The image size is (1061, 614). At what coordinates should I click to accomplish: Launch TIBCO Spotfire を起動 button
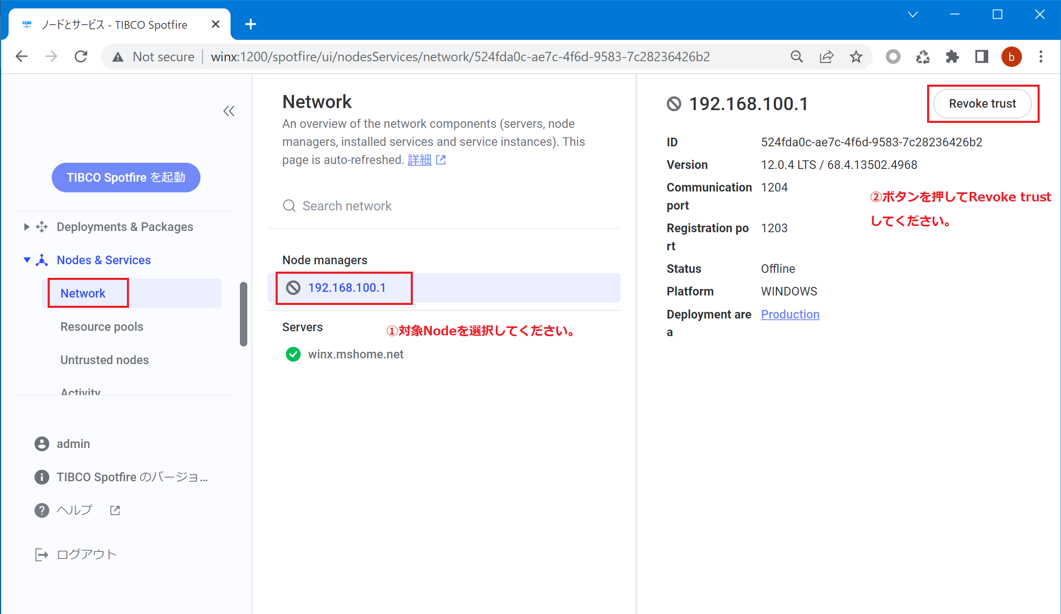coord(126,177)
